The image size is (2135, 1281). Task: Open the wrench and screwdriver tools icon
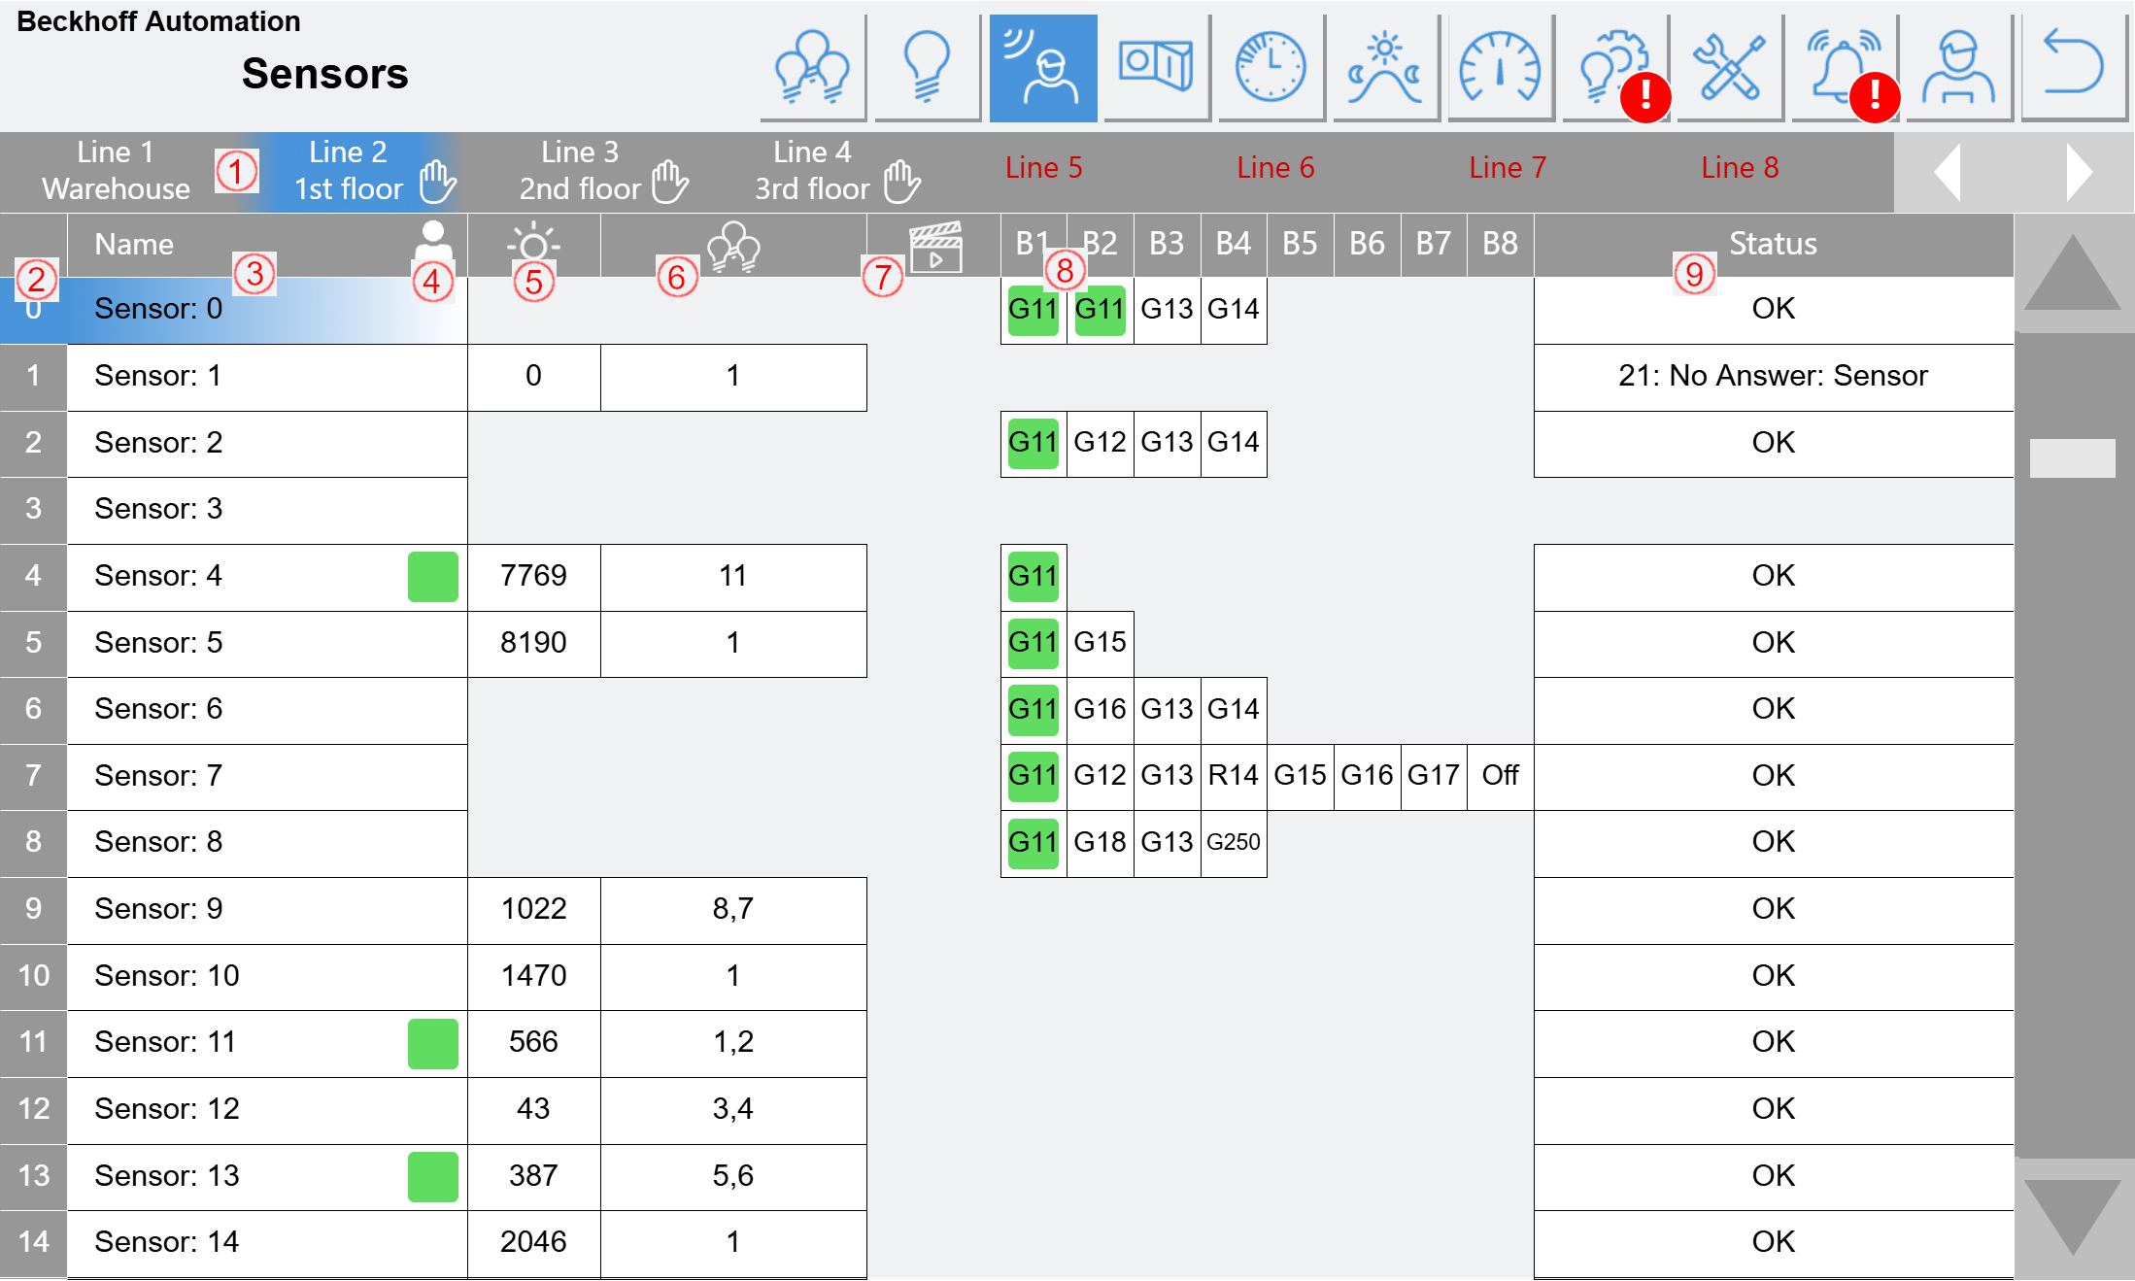point(1729,68)
